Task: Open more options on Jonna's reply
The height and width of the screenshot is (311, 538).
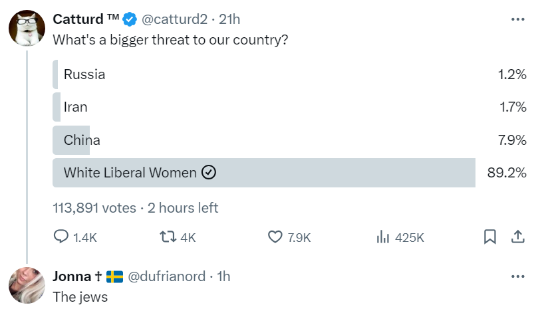Action: point(517,276)
